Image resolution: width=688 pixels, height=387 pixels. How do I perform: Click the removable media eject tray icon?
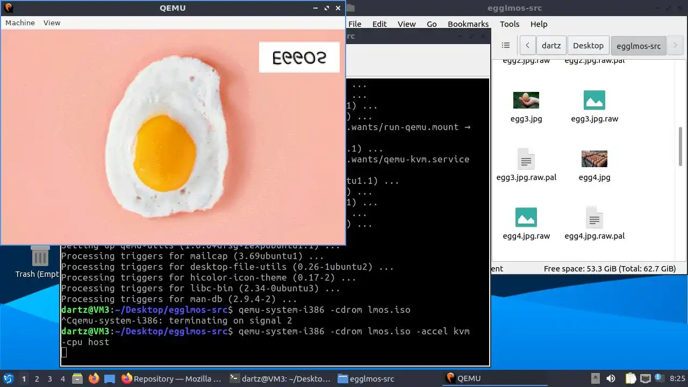coord(596,378)
